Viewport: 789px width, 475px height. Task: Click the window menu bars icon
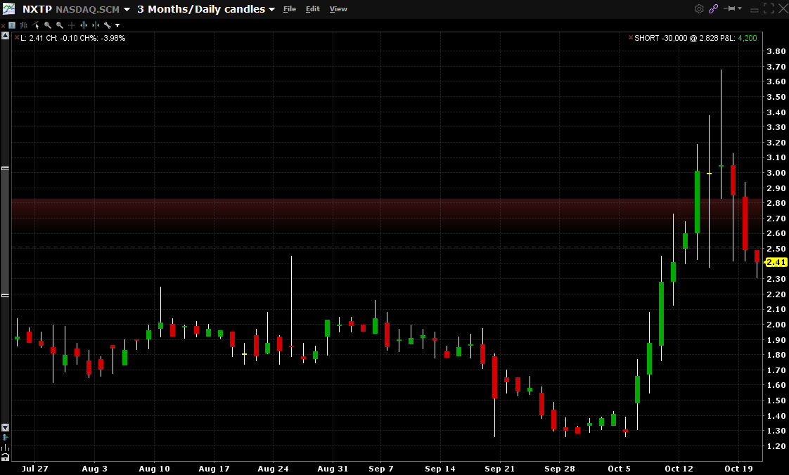pos(755,10)
